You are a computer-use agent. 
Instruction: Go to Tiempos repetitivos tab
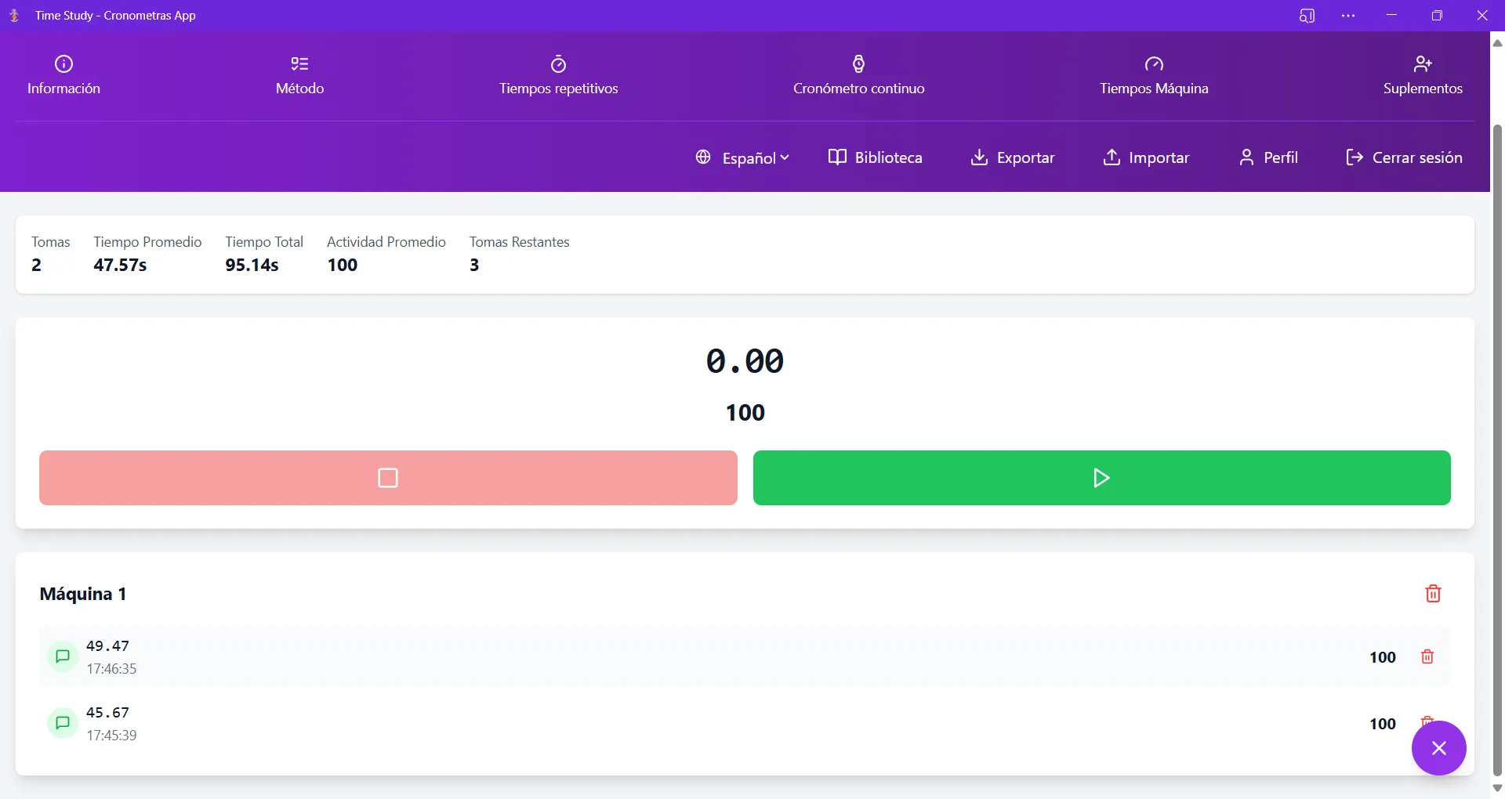click(559, 76)
